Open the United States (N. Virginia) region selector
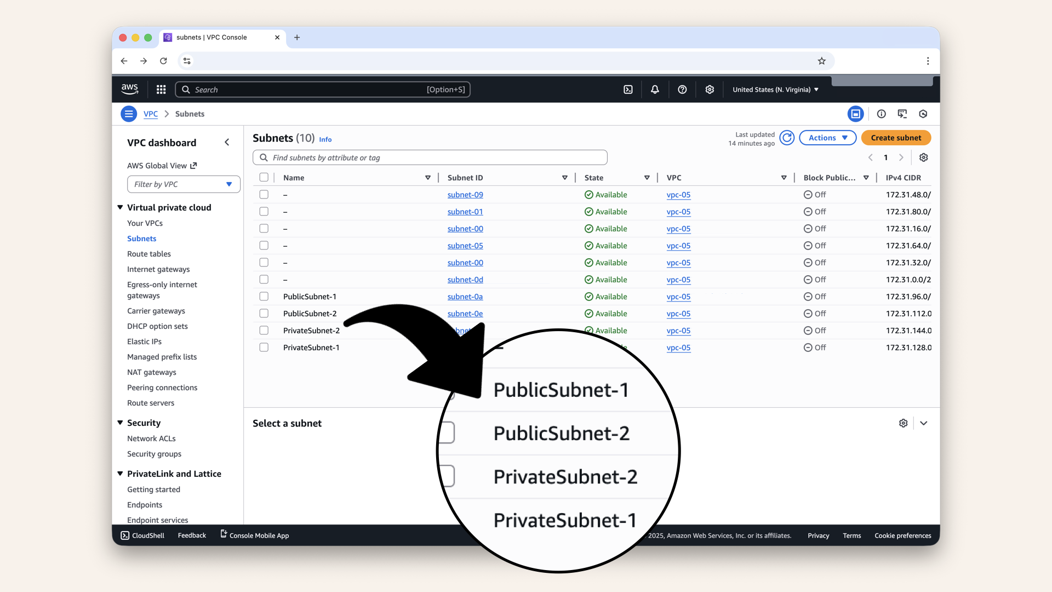 (775, 89)
